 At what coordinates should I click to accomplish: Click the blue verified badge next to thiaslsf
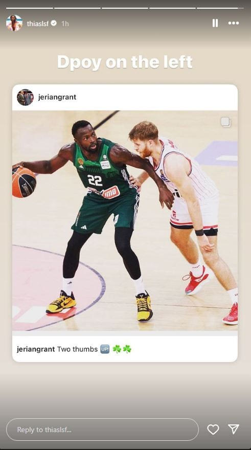(x=54, y=23)
